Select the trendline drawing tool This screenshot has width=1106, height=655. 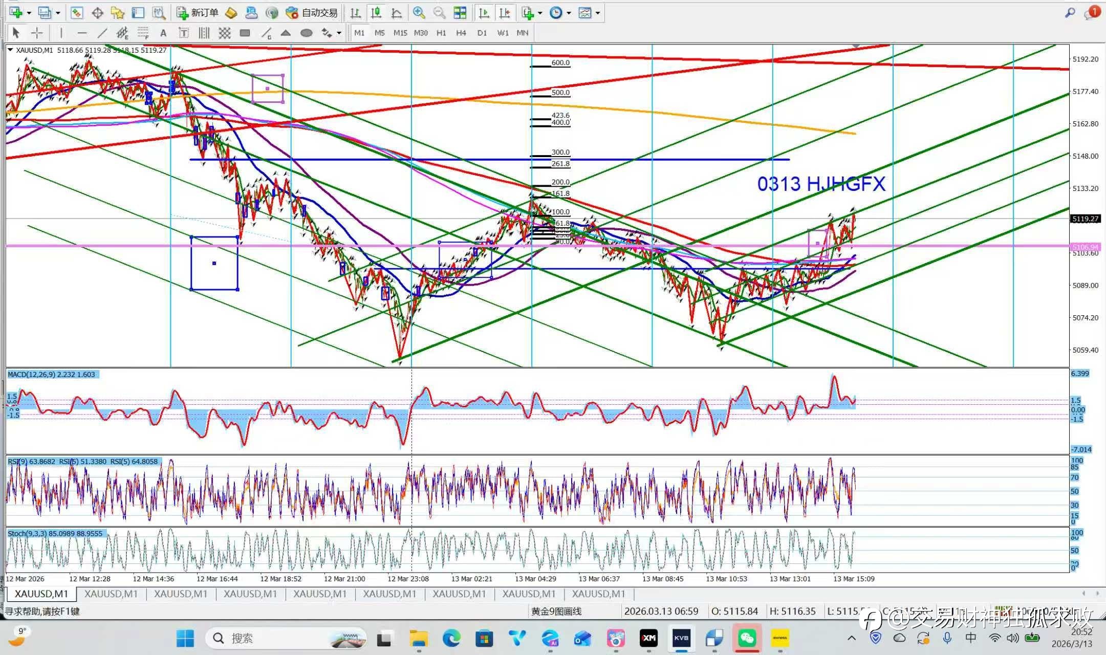click(x=102, y=33)
